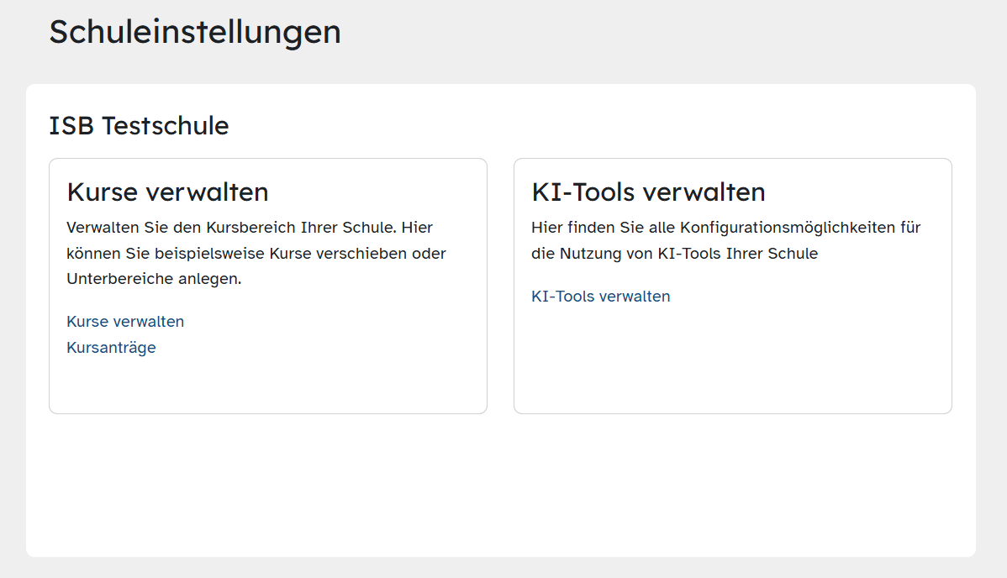The image size is (1007, 578).
Task: Click the gap between the two settings cards
Action: 500,286
